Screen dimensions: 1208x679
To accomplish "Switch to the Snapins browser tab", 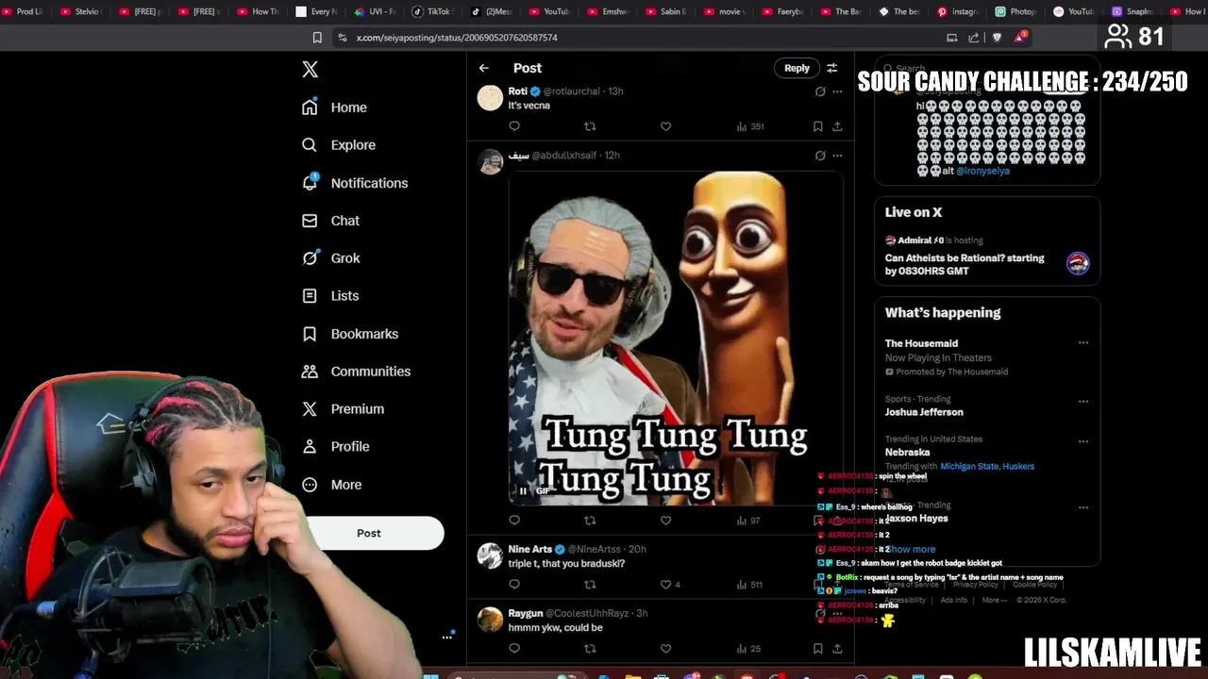I will click(x=1131, y=11).
